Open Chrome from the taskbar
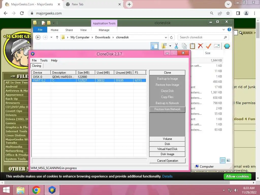Image resolution: width=260 pixels, height=195 pixels. click(36, 190)
